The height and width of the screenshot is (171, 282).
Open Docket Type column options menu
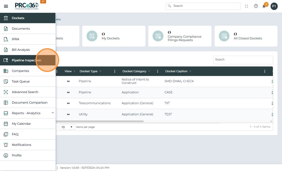click(x=115, y=71)
